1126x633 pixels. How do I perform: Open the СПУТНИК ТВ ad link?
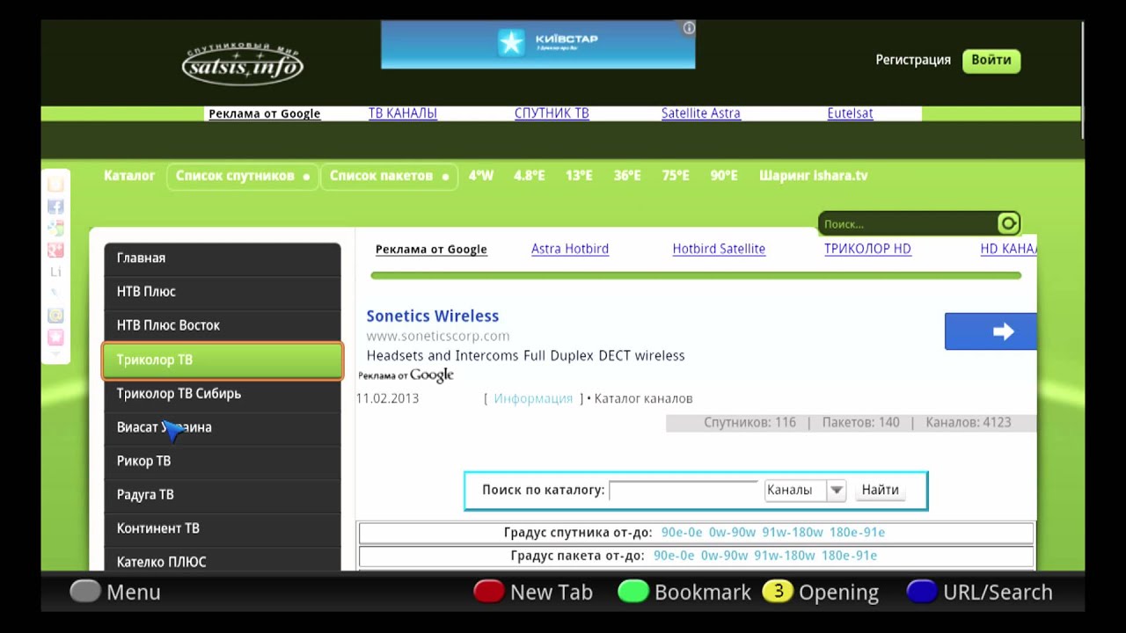click(x=552, y=113)
